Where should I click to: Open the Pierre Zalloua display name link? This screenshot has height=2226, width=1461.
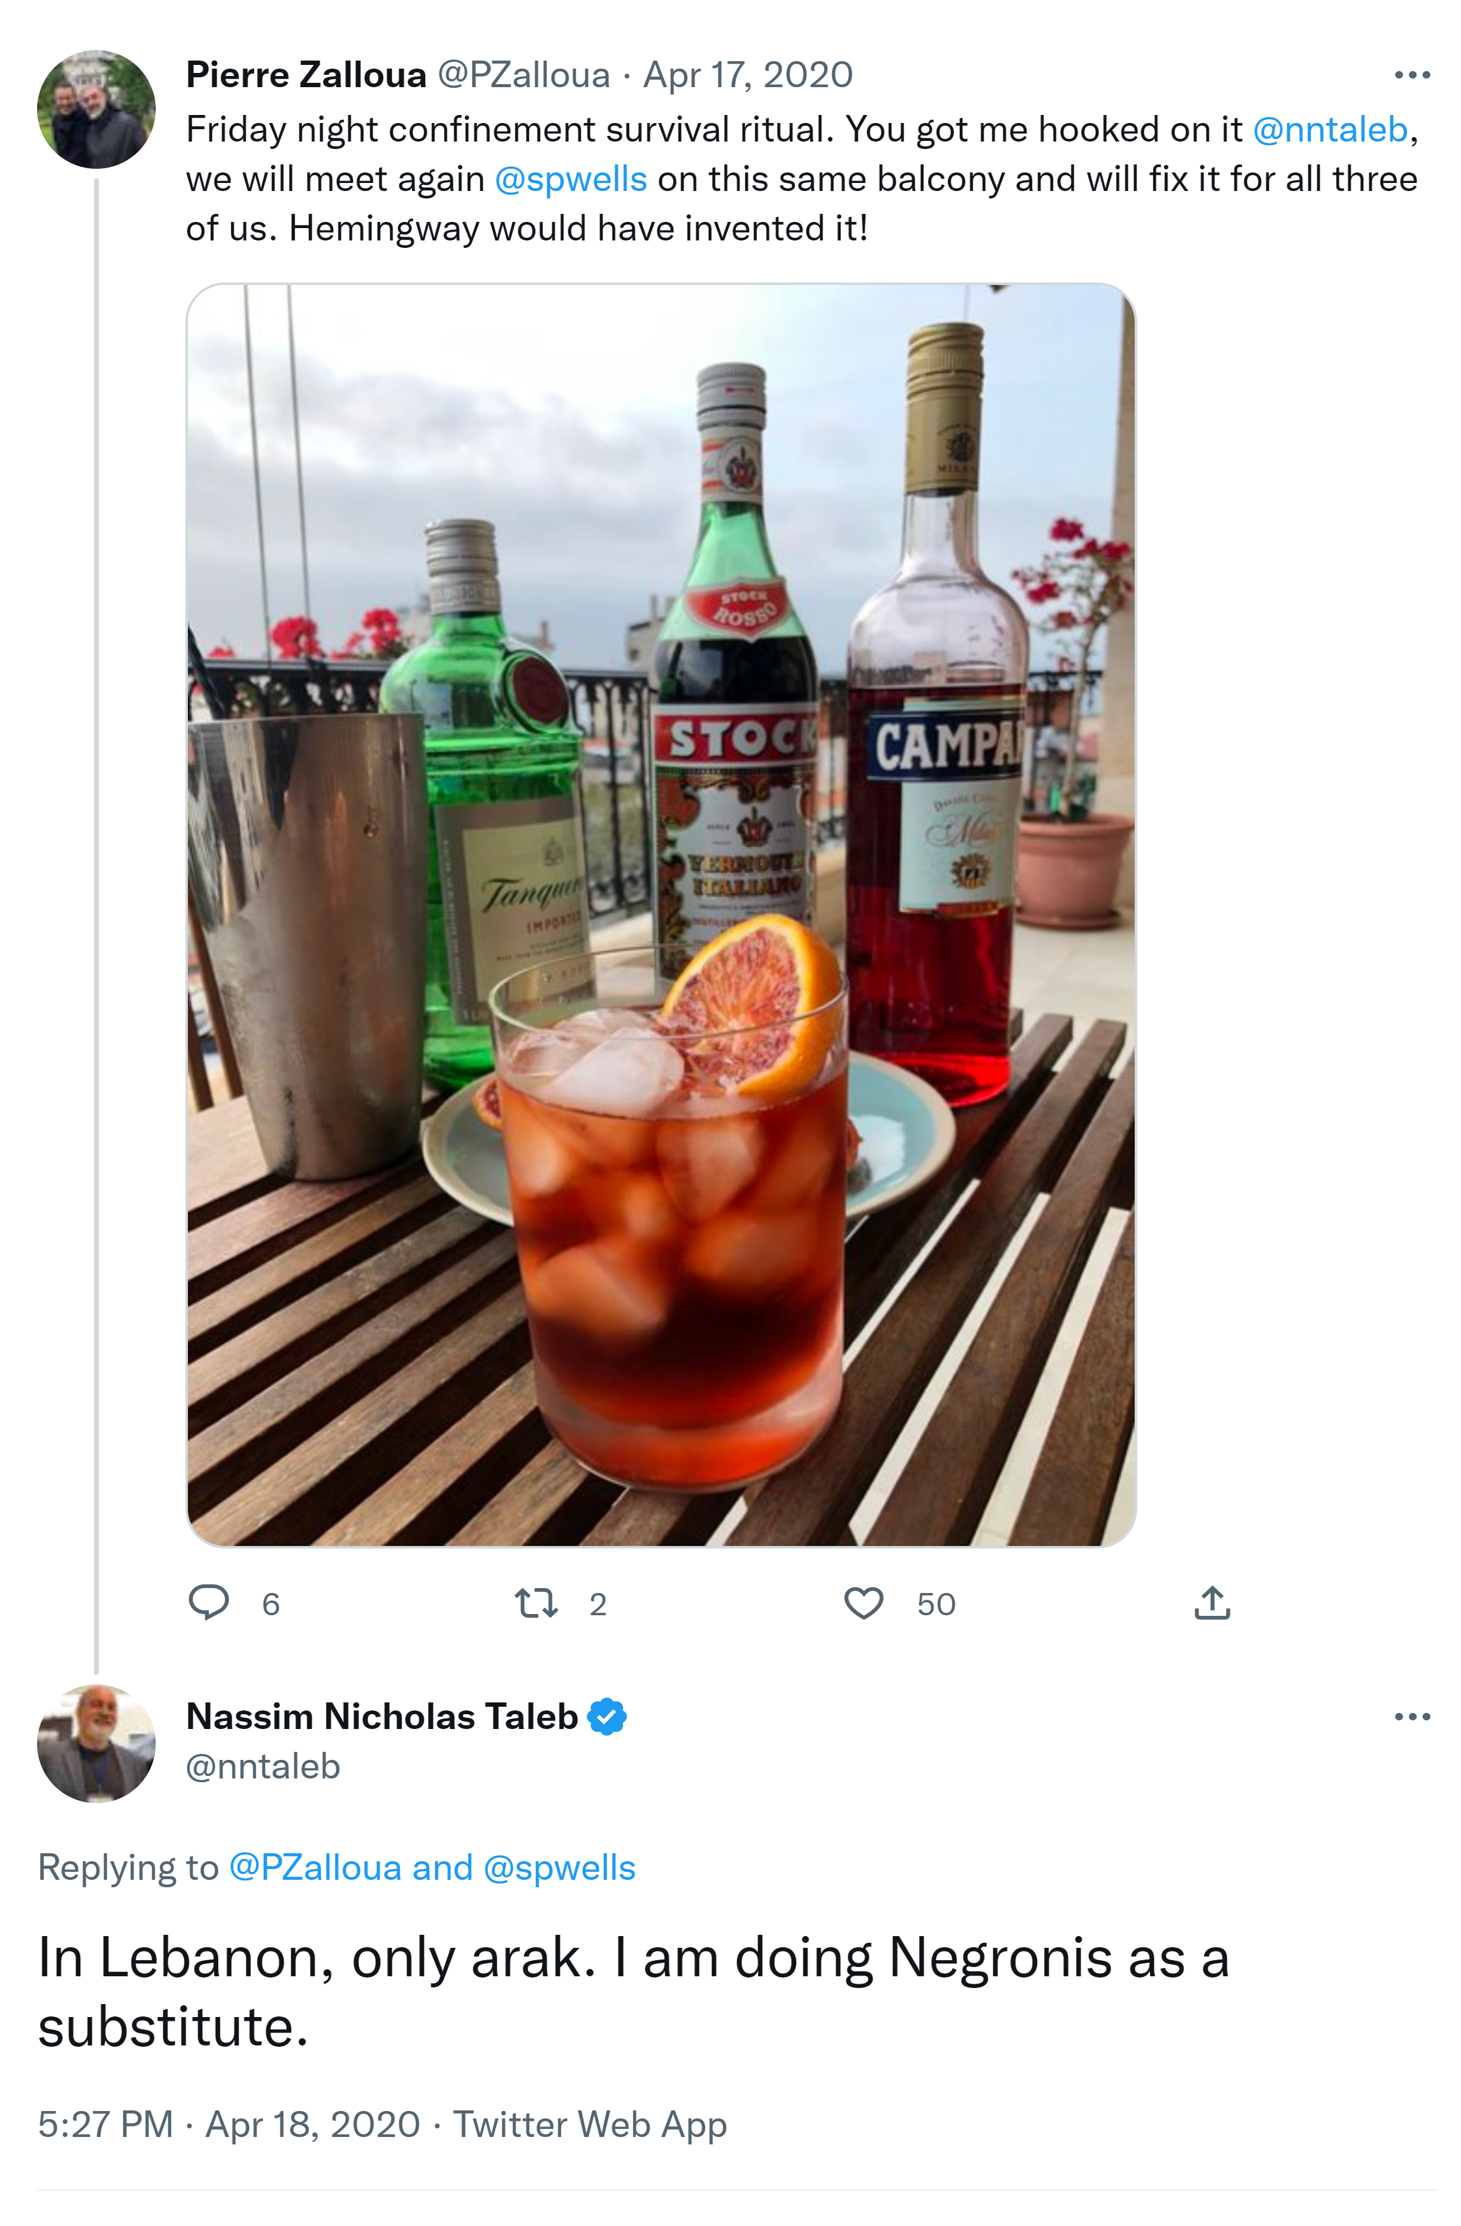click(x=306, y=75)
